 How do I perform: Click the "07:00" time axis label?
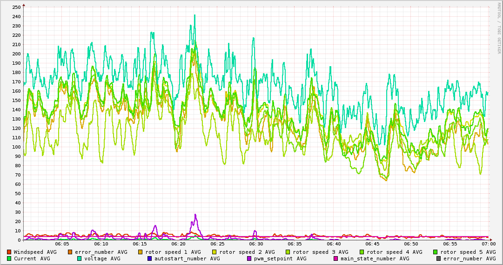tap(489, 244)
